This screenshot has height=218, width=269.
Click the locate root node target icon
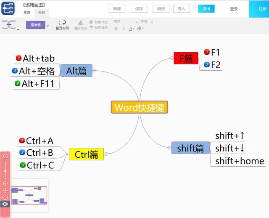[x=5, y=197]
